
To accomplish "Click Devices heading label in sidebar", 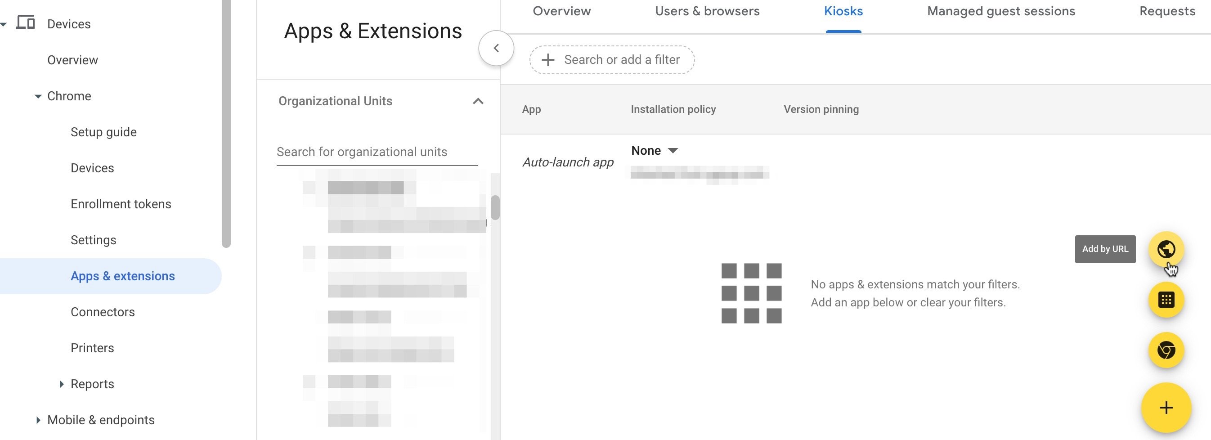I will click(x=69, y=24).
